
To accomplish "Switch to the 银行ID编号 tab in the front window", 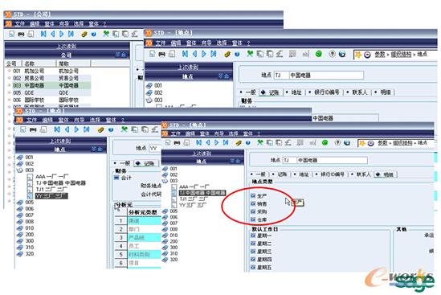I will point(333,174).
